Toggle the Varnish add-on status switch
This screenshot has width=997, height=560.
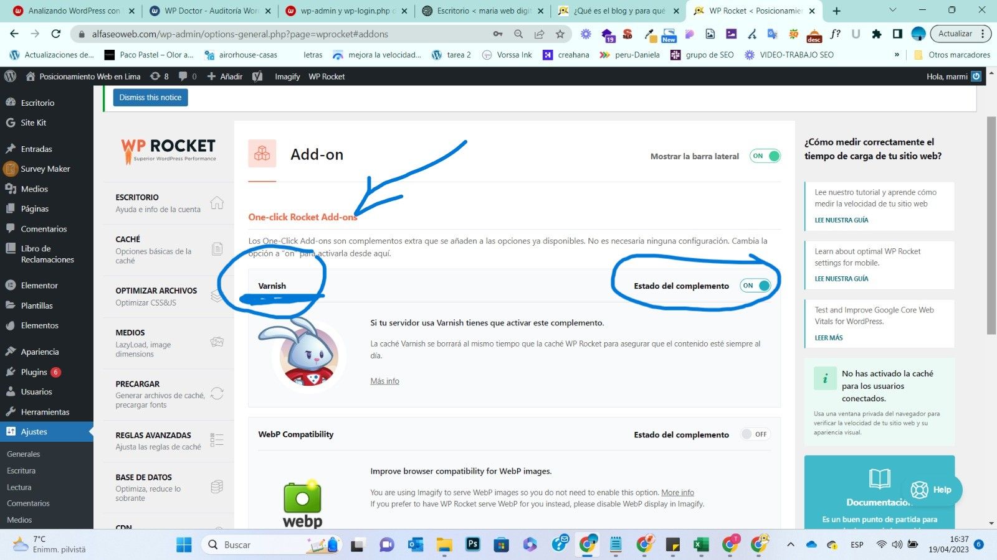click(755, 286)
